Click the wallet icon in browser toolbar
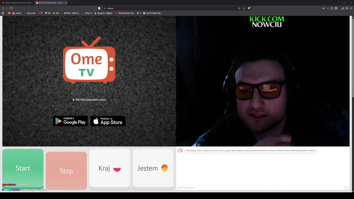 [336, 8]
